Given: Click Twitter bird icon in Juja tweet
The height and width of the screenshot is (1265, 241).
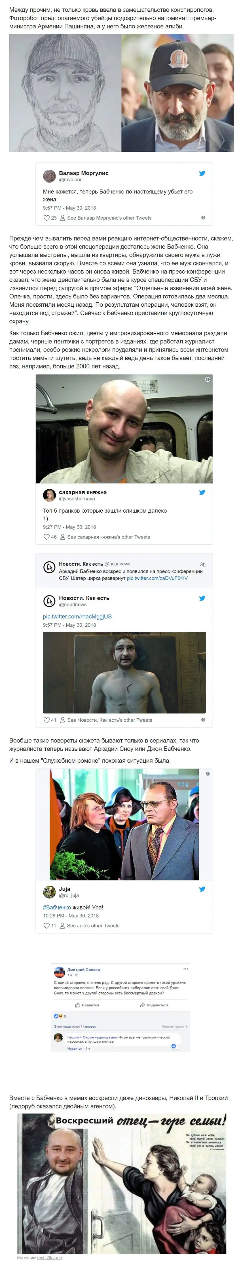Looking at the screenshot, I should [x=202, y=889].
